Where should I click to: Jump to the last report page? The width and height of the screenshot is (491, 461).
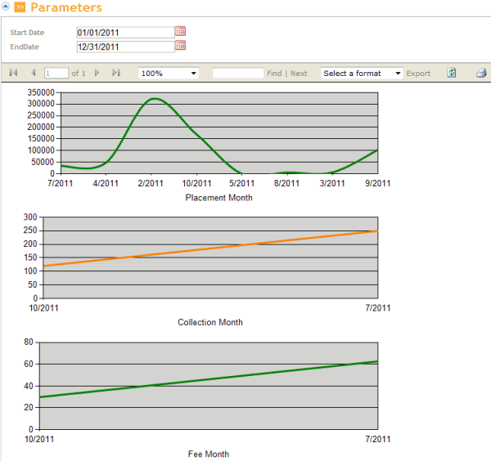[116, 73]
